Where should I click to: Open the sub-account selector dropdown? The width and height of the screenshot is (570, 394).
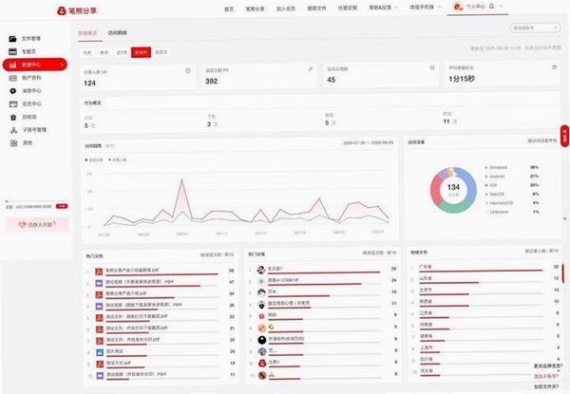[x=535, y=28]
